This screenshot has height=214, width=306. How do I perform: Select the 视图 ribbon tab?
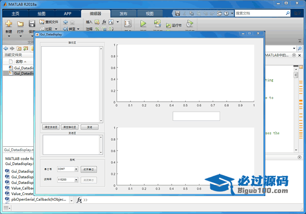tap(149, 14)
